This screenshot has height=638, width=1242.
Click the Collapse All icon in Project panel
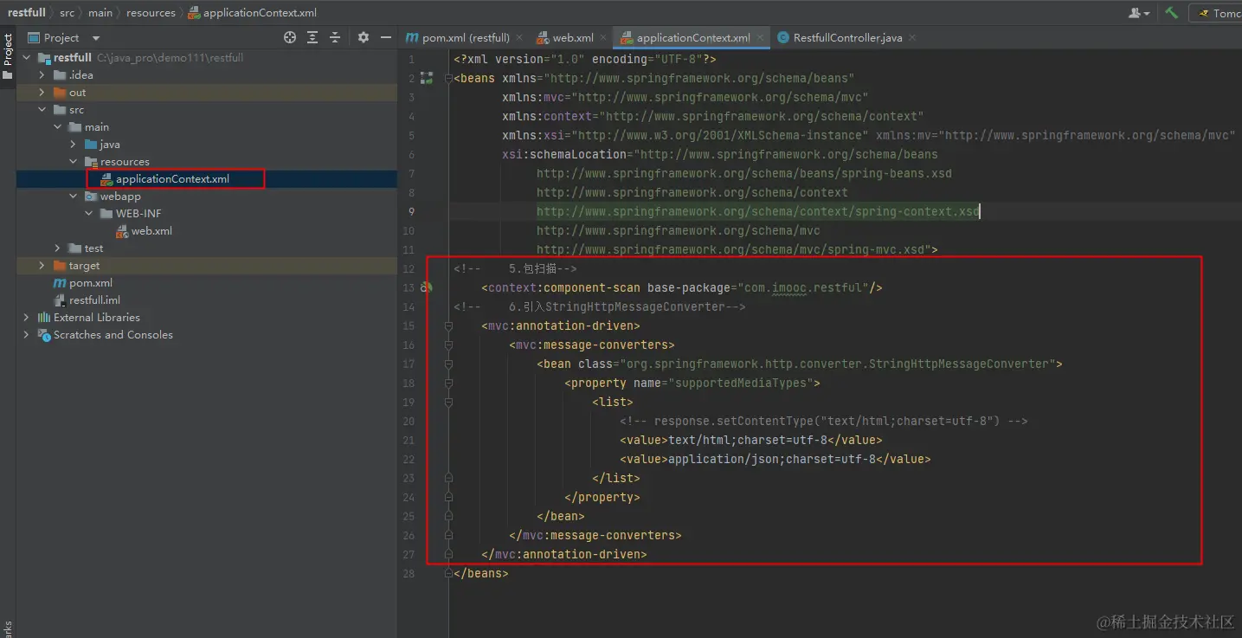[x=335, y=37]
